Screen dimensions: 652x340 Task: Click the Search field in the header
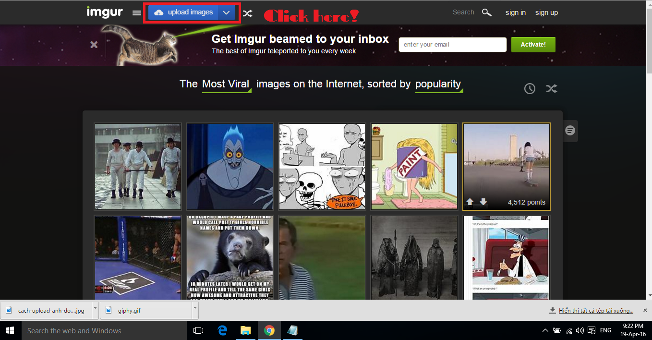(x=463, y=12)
